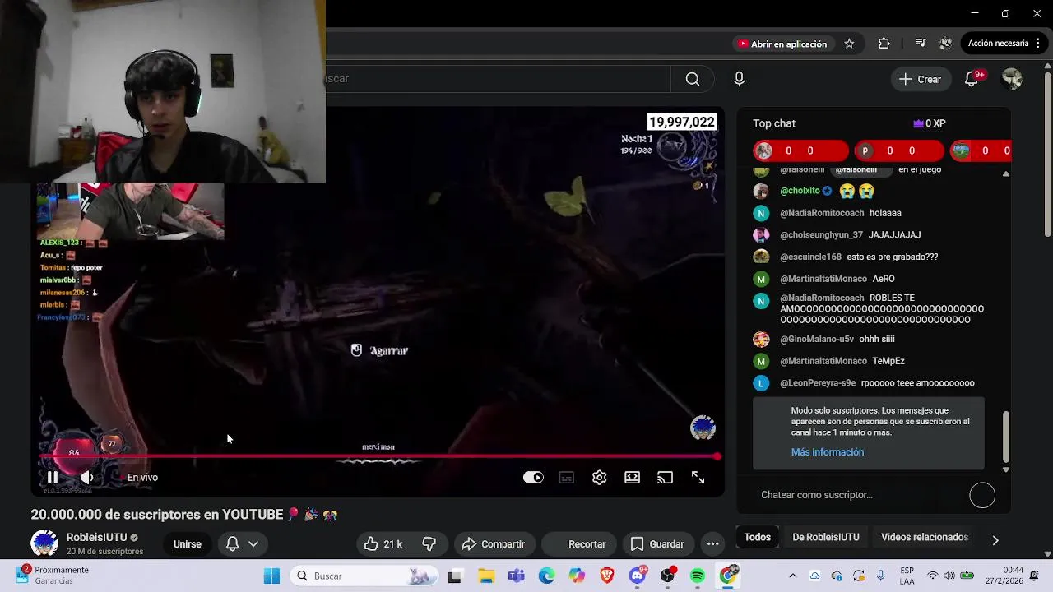
Task: Dislike the video
Action: 429,543
